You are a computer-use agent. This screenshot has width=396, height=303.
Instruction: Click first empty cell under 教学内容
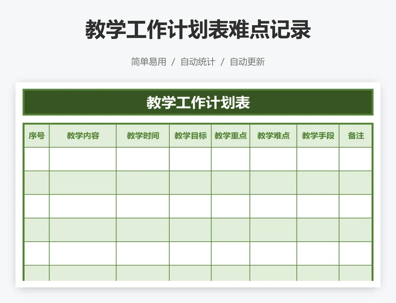click(x=83, y=159)
